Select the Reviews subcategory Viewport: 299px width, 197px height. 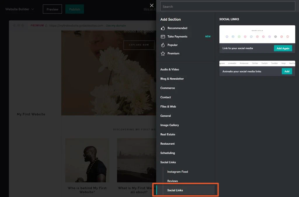click(173, 181)
